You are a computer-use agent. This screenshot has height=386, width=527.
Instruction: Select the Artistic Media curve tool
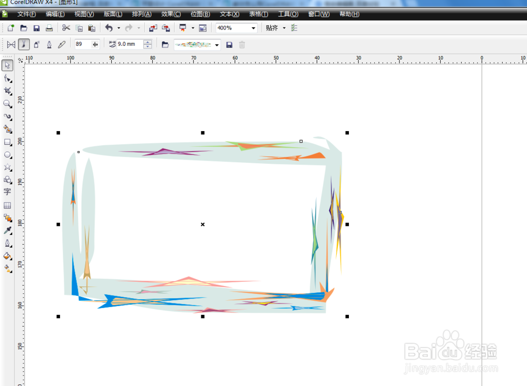coord(7,116)
